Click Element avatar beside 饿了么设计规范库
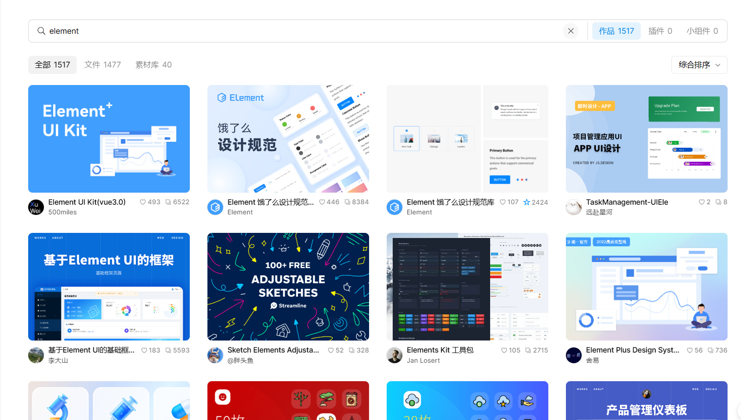Screen dimensions: 741x420 pos(395,207)
